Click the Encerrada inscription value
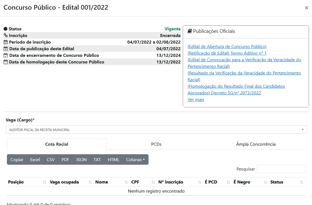 (x=170, y=35)
